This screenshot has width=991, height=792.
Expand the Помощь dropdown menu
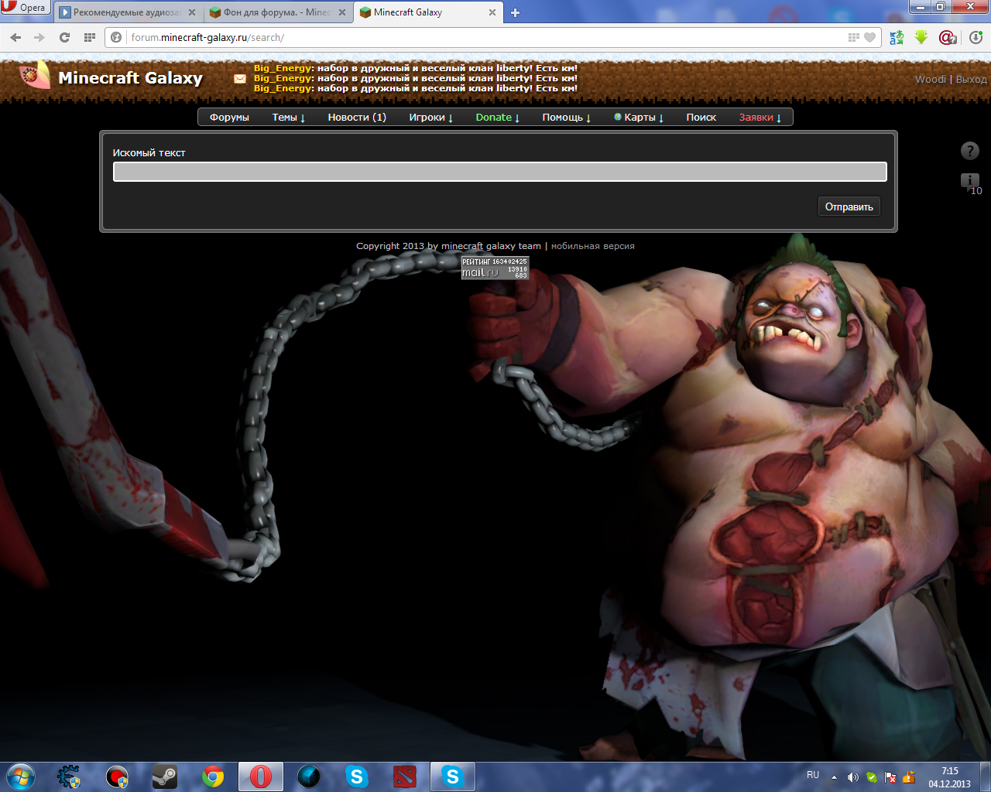(x=566, y=117)
